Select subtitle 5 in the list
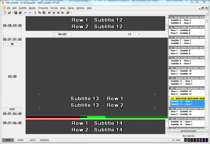Screen dimensions: 210x144 [187, 20]
